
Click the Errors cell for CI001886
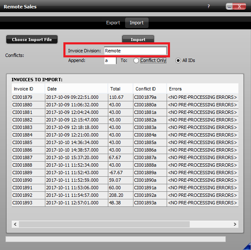tap(202, 150)
